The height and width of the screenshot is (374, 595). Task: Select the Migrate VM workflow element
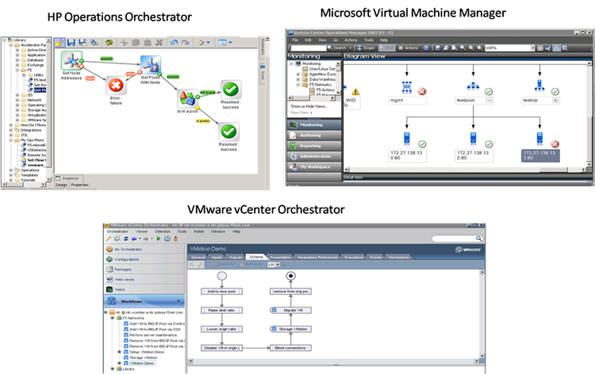coord(290,310)
